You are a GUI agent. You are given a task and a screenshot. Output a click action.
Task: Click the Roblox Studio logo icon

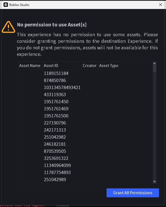pos(5,5)
